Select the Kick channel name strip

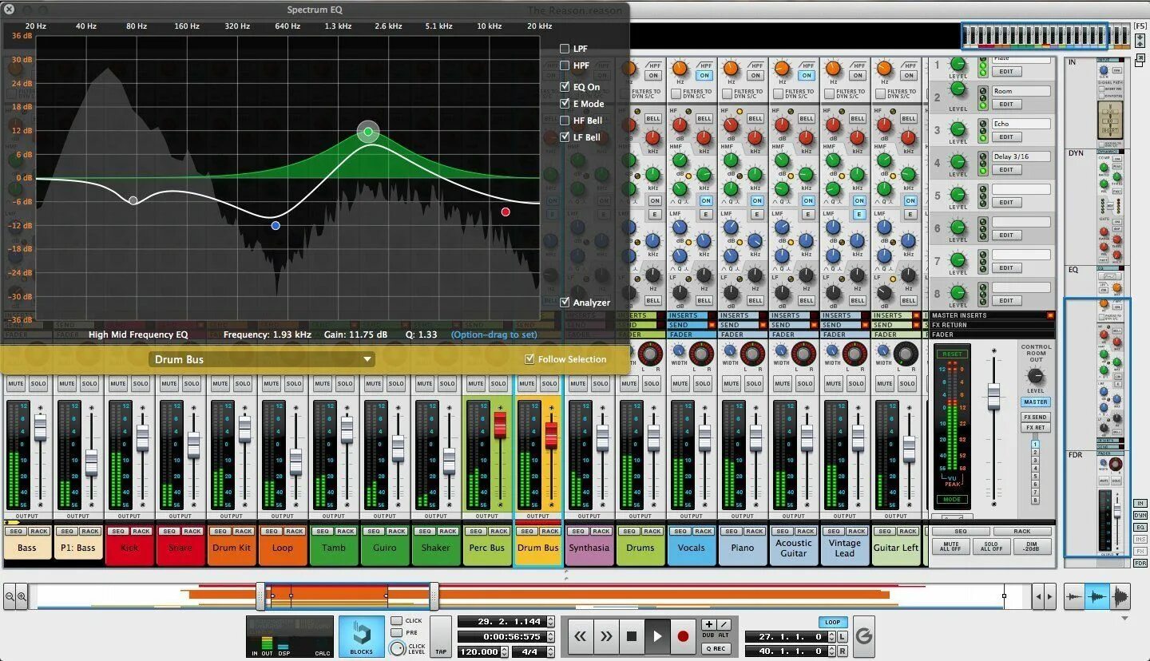click(129, 548)
